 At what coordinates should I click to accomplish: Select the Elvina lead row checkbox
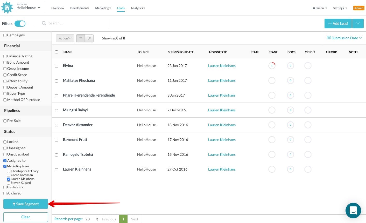57,66
